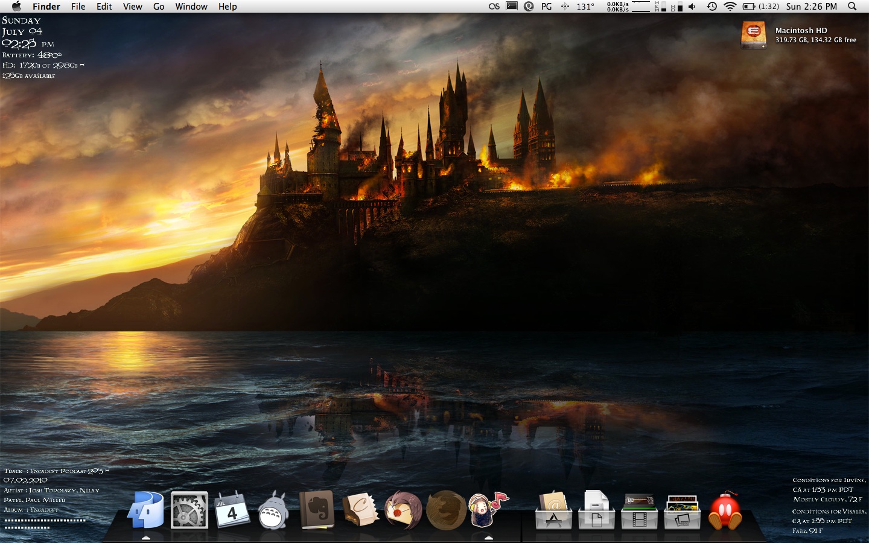Click the Macintosh HD label text
Image resolution: width=869 pixels, height=543 pixels.
801,30
